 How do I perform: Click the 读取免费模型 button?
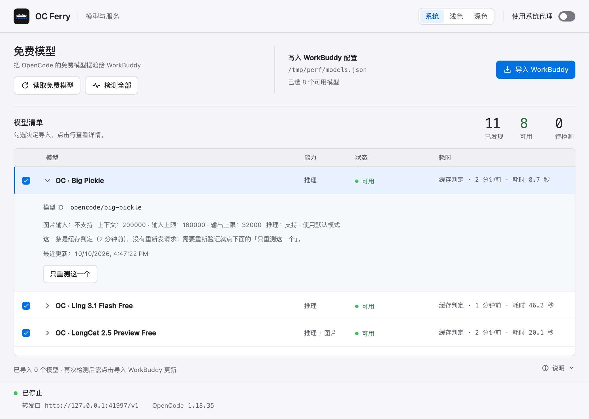coord(47,85)
